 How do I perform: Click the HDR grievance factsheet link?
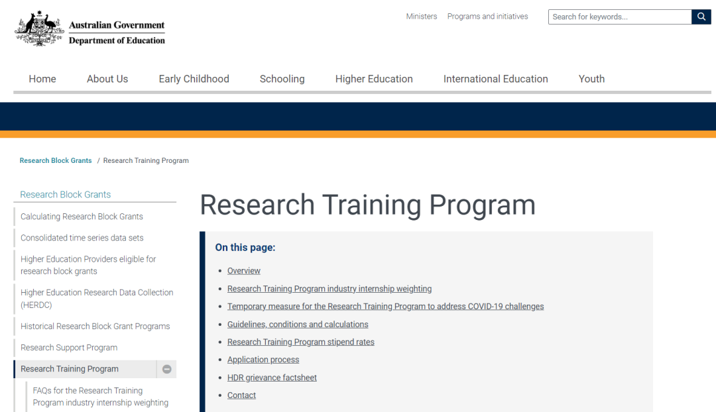point(272,378)
